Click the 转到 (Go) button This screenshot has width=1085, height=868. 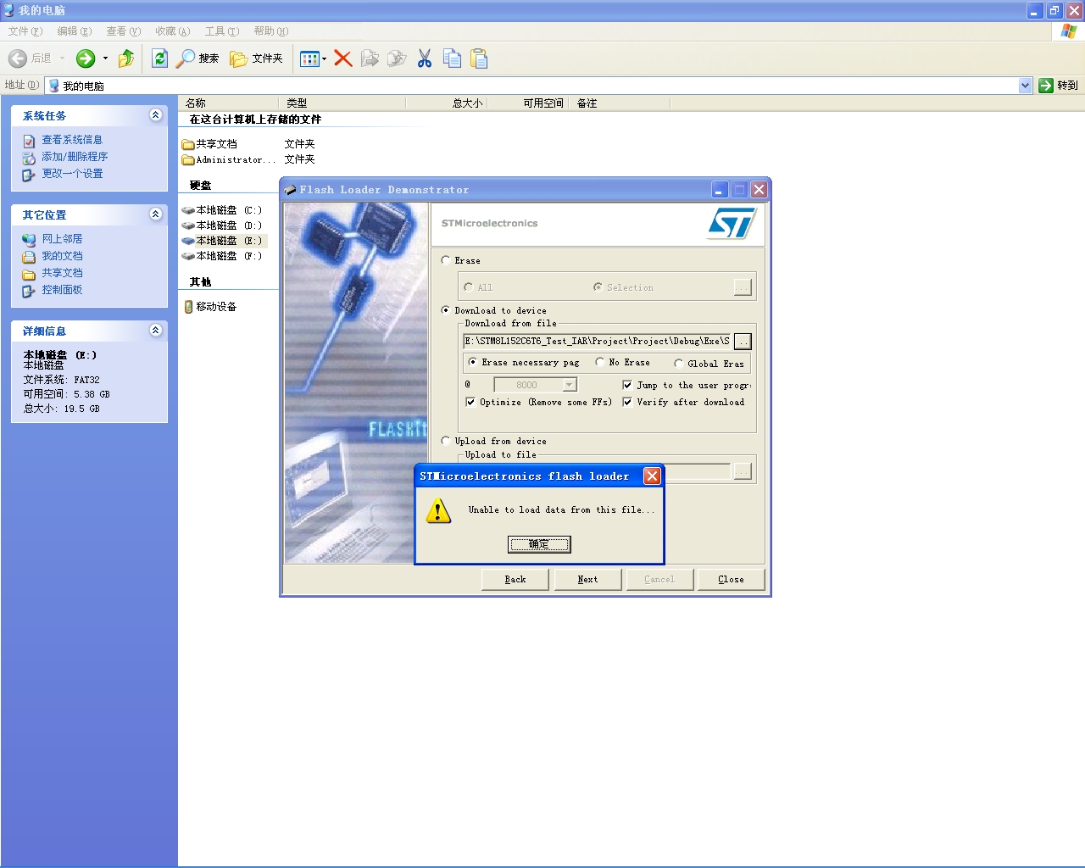coord(1059,86)
